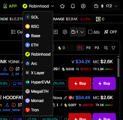Click HOODFATHER TX 1K buy/sell ratio bar

109,105
